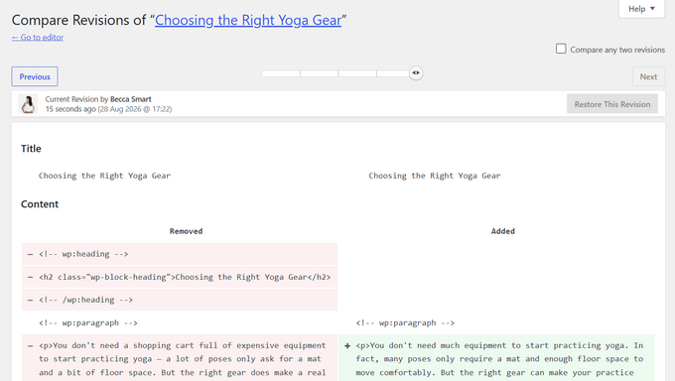This screenshot has height=381, width=675.
Task: Click the added paragraph starting 'You don't need much equipment'
Action: pyautogui.click(x=496, y=358)
